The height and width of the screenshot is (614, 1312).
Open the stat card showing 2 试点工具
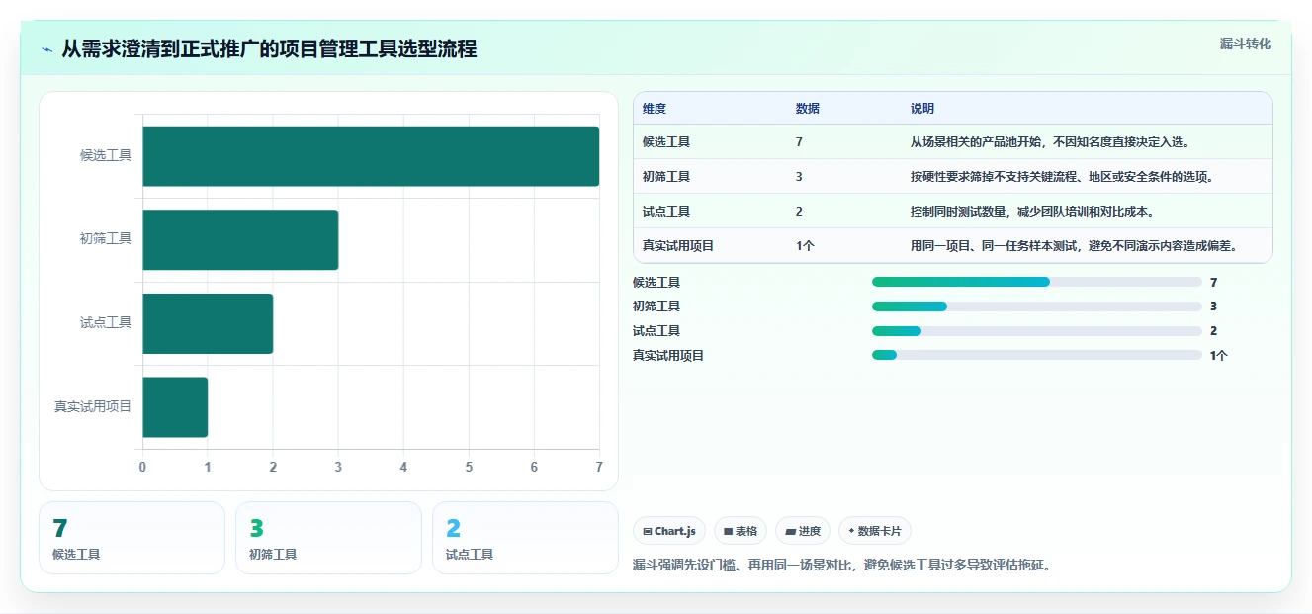click(x=525, y=538)
